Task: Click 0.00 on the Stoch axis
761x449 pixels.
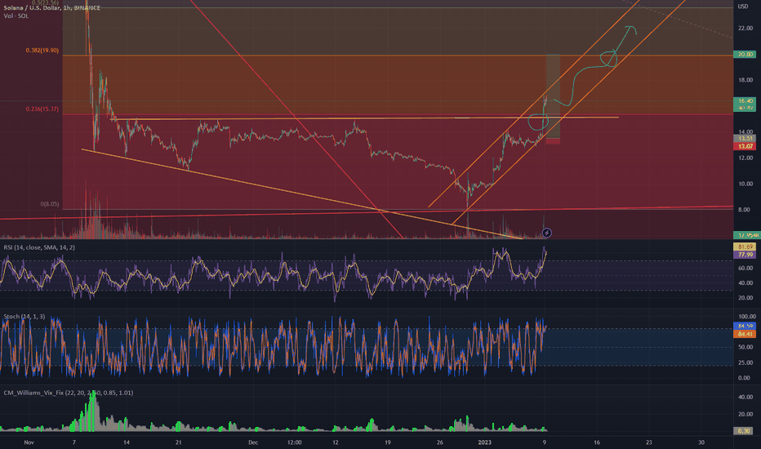Action: point(744,378)
